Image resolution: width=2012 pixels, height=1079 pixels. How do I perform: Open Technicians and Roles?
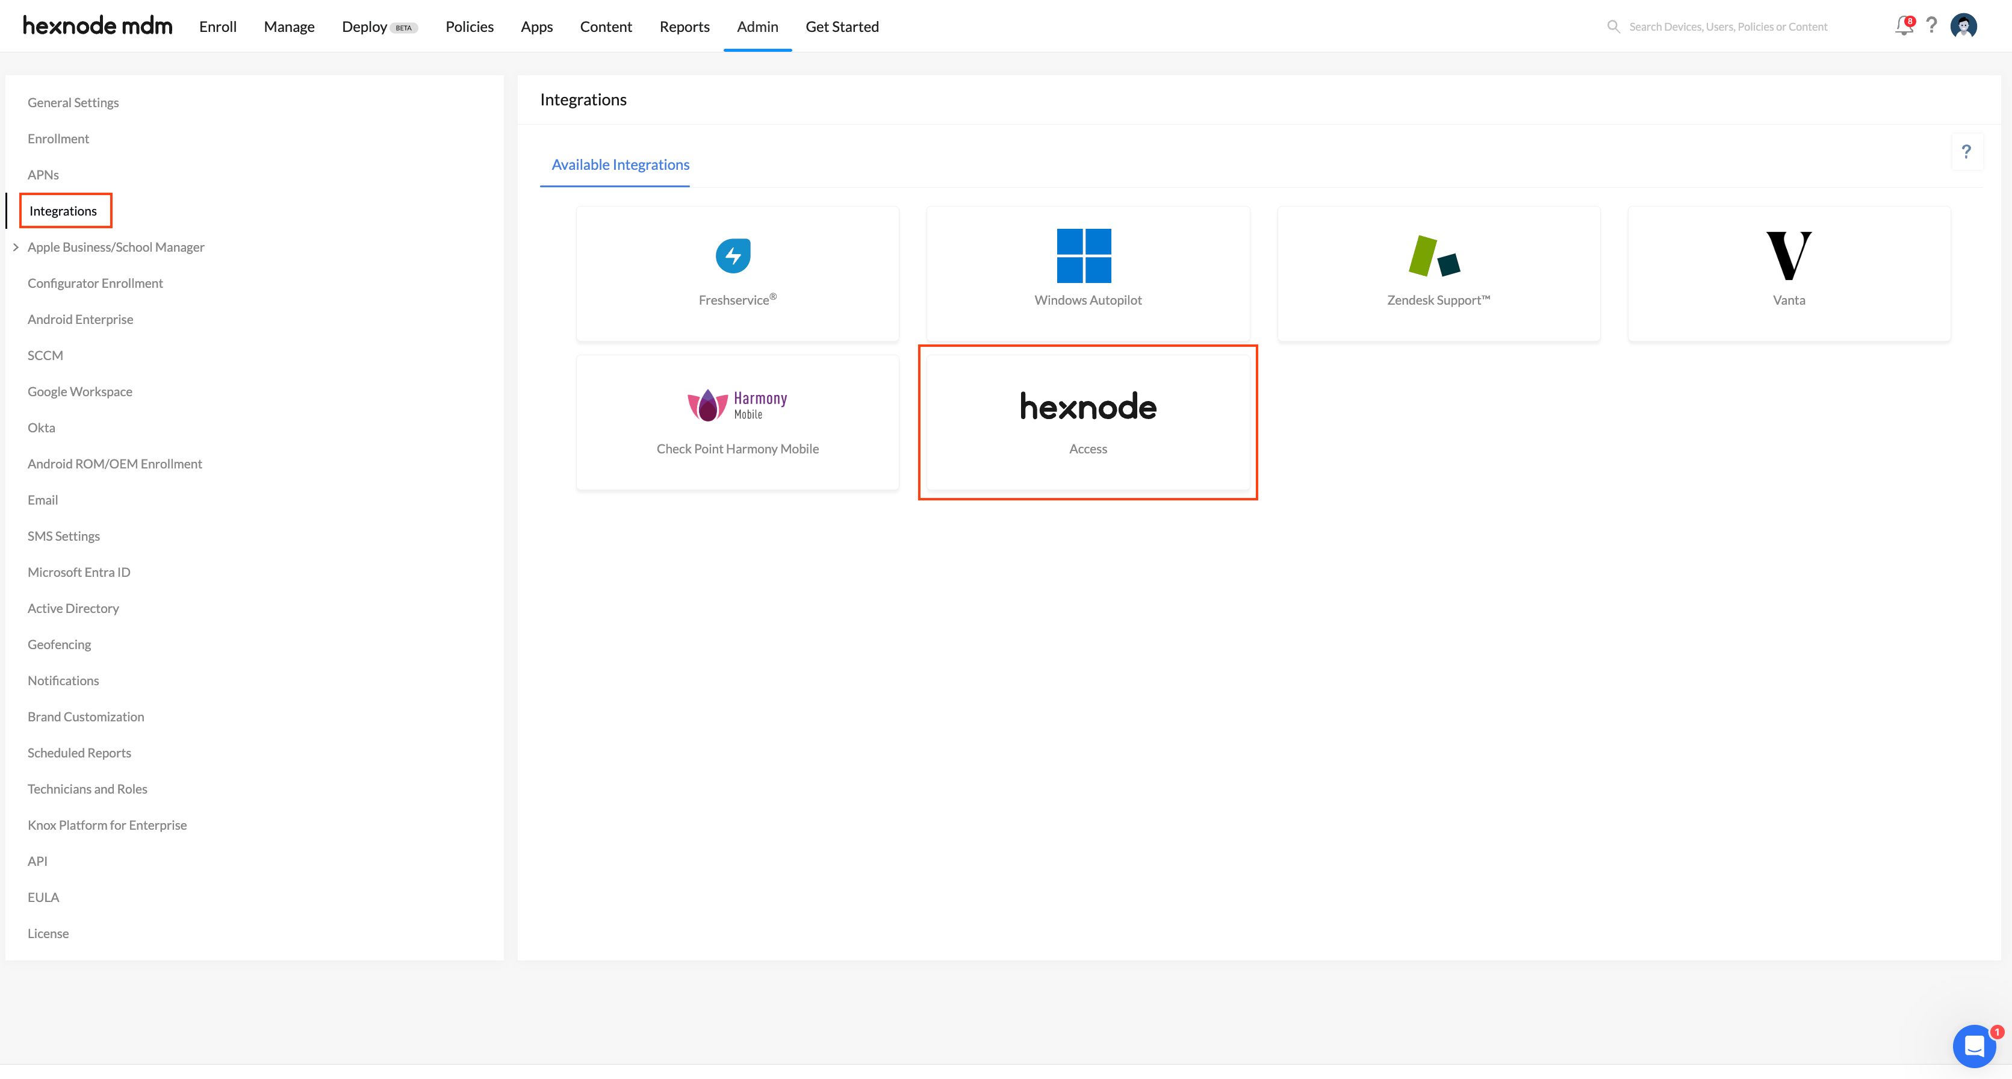pyautogui.click(x=87, y=789)
